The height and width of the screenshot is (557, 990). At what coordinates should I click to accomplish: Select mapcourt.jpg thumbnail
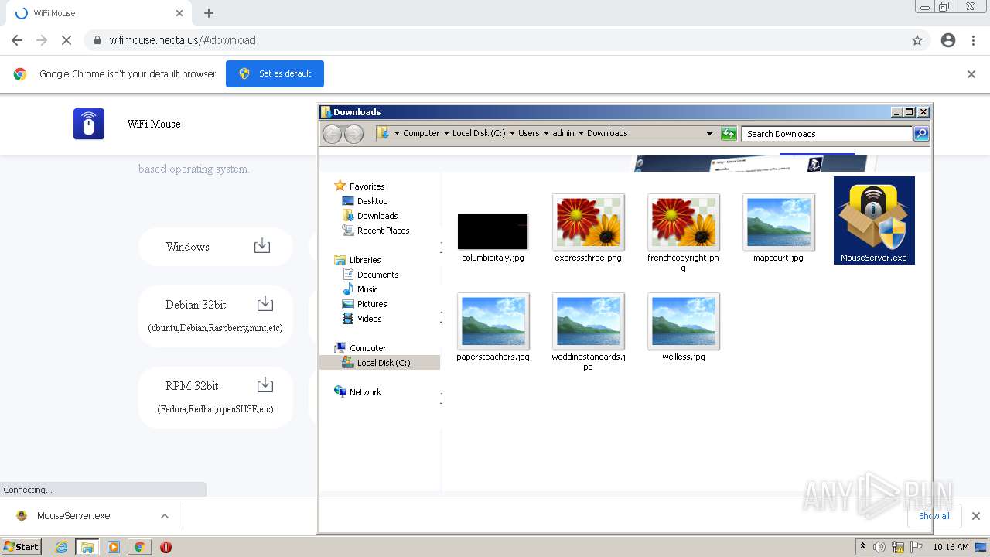pyautogui.click(x=778, y=222)
